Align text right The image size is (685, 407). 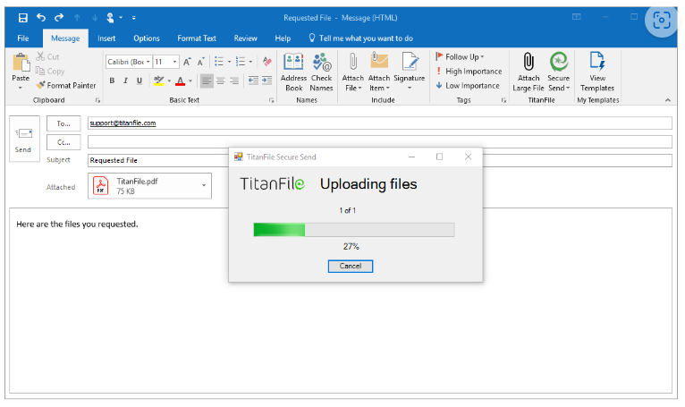(x=234, y=81)
